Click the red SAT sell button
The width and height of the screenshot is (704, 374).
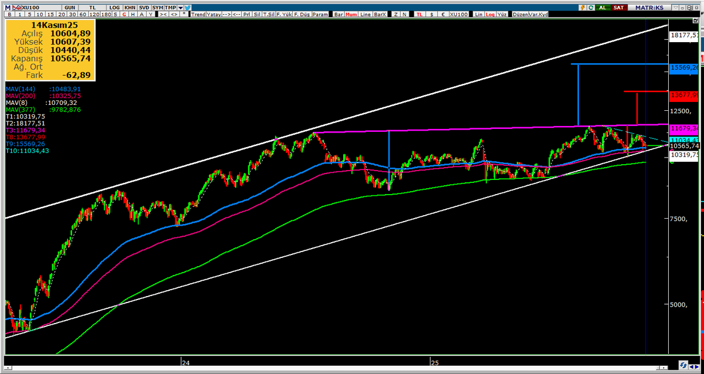618,7
